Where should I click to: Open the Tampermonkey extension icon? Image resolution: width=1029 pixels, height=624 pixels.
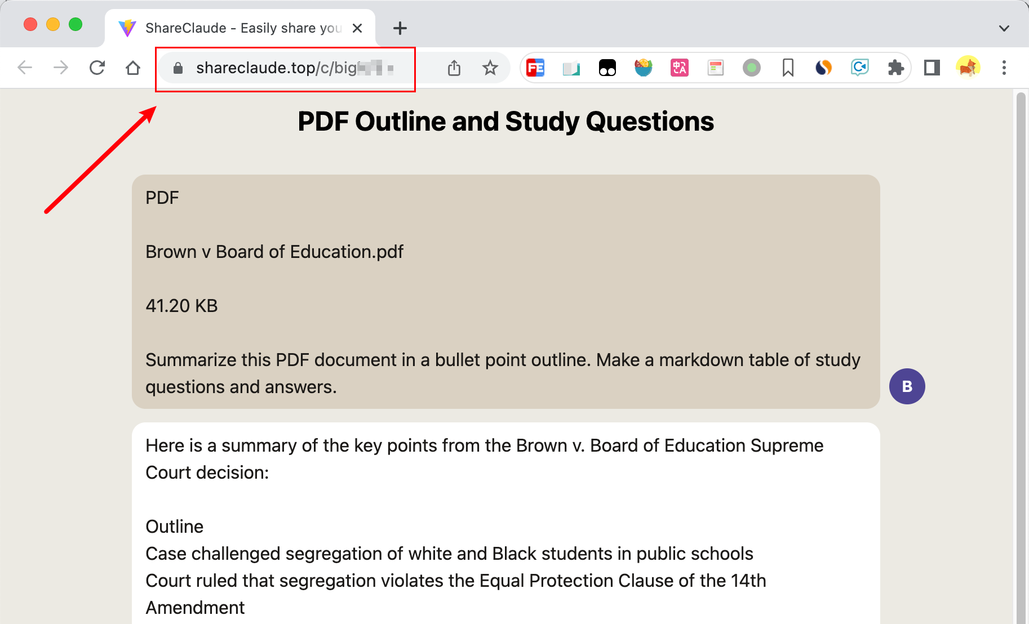[x=607, y=68]
